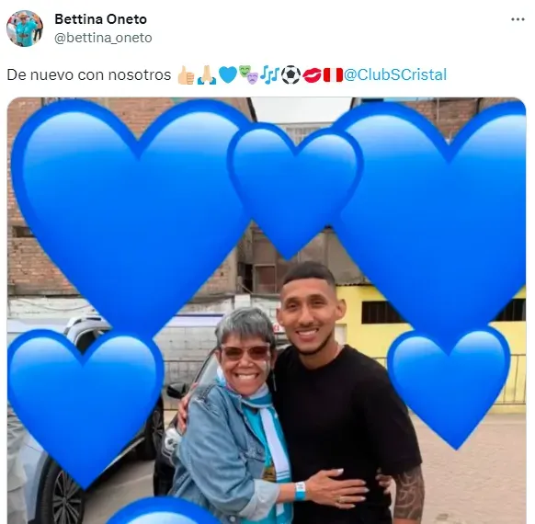
Task: Open the three-dot more options menu
Action: point(518,19)
